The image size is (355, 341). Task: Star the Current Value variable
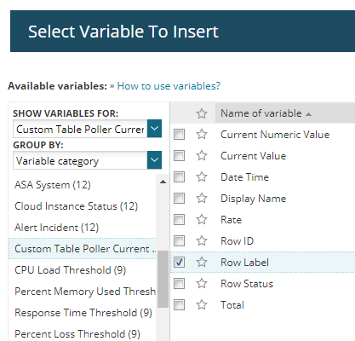tap(202, 155)
